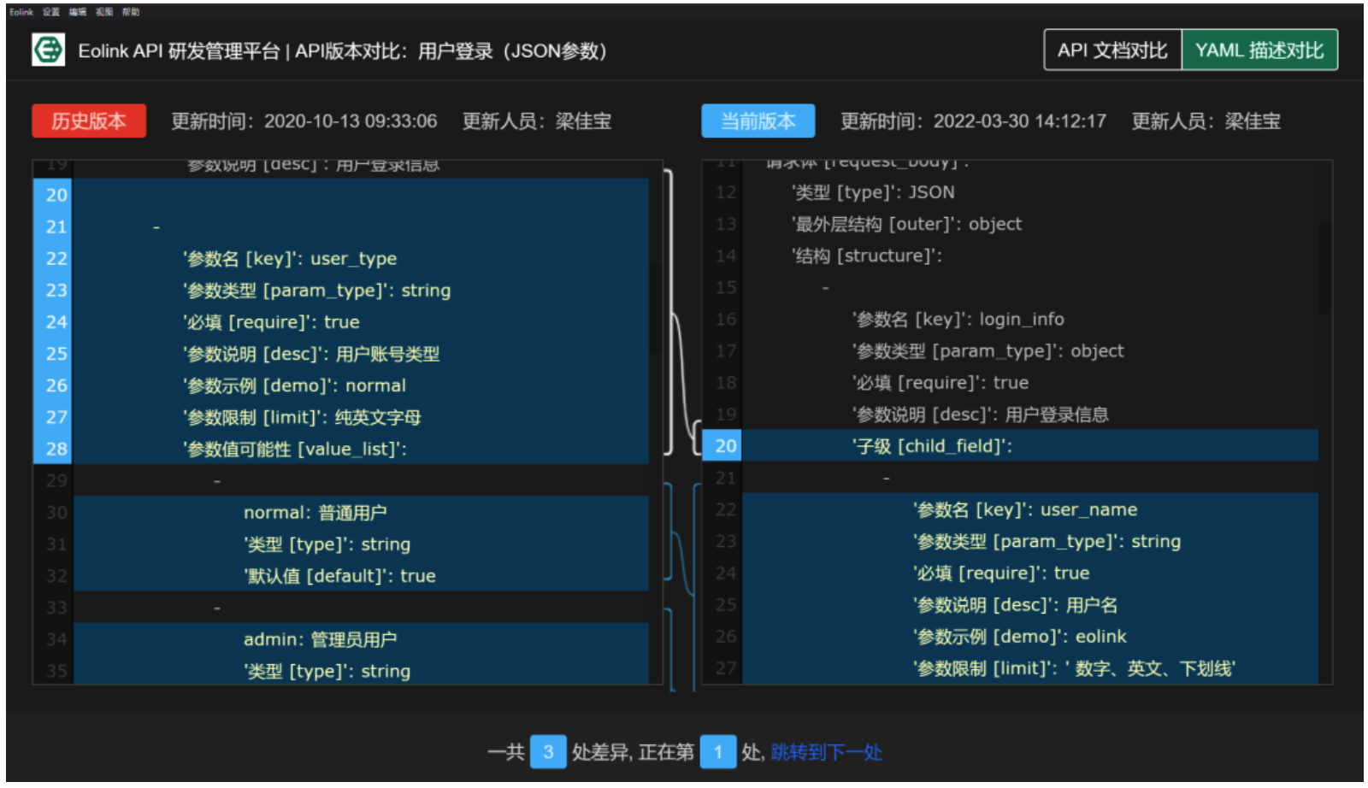Select 'normal: 普通用户' line

point(315,513)
